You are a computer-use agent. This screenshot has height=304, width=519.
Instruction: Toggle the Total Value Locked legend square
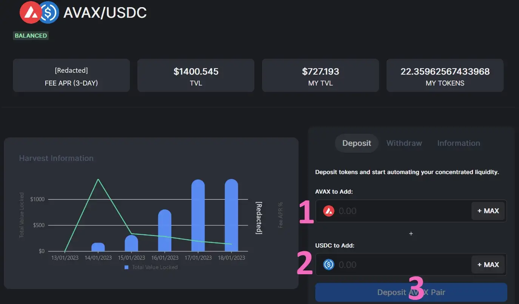127,267
